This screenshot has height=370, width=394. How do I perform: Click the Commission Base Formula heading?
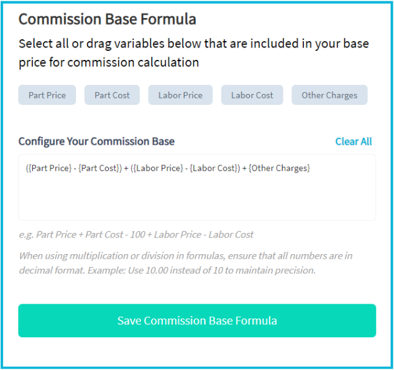(108, 19)
